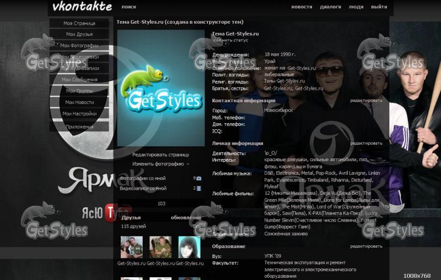The image size is (441, 280).
Task: Click the vkontakte logo in the header
Action: click(x=82, y=7)
